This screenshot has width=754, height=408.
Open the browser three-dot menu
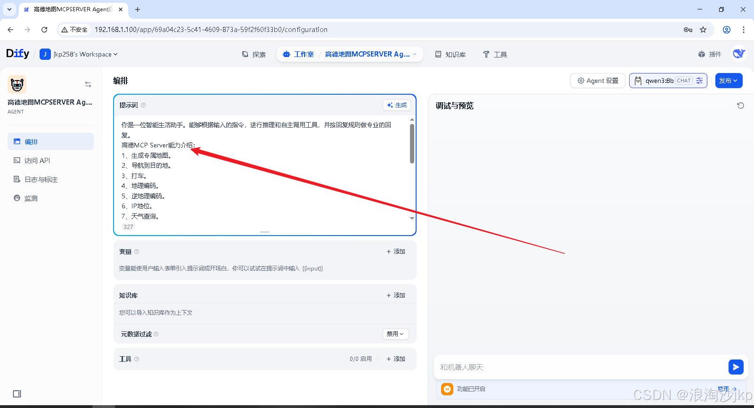coord(744,30)
